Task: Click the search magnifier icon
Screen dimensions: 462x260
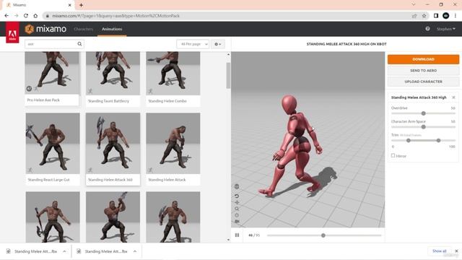Action: [x=79, y=44]
